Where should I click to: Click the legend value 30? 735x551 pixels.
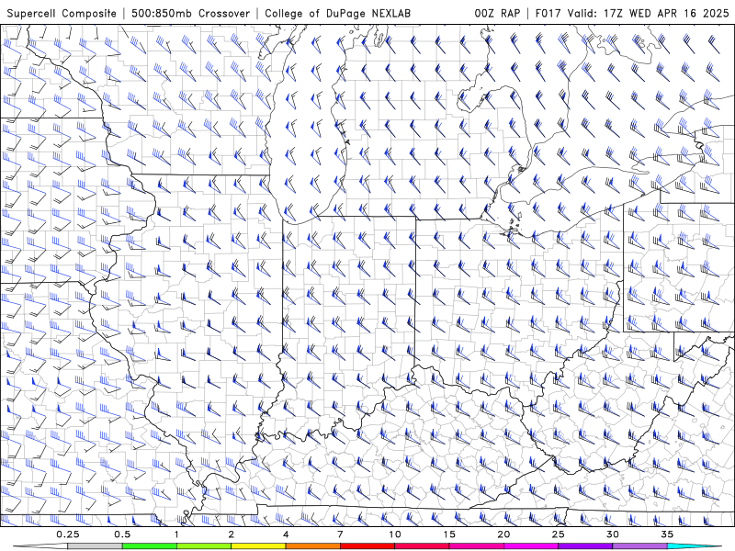(613, 534)
